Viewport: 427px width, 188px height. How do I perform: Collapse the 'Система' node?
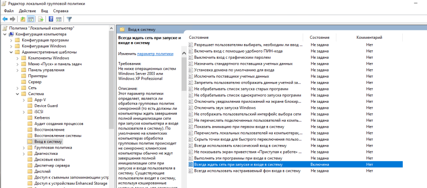pyautogui.click(x=17, y=94)
